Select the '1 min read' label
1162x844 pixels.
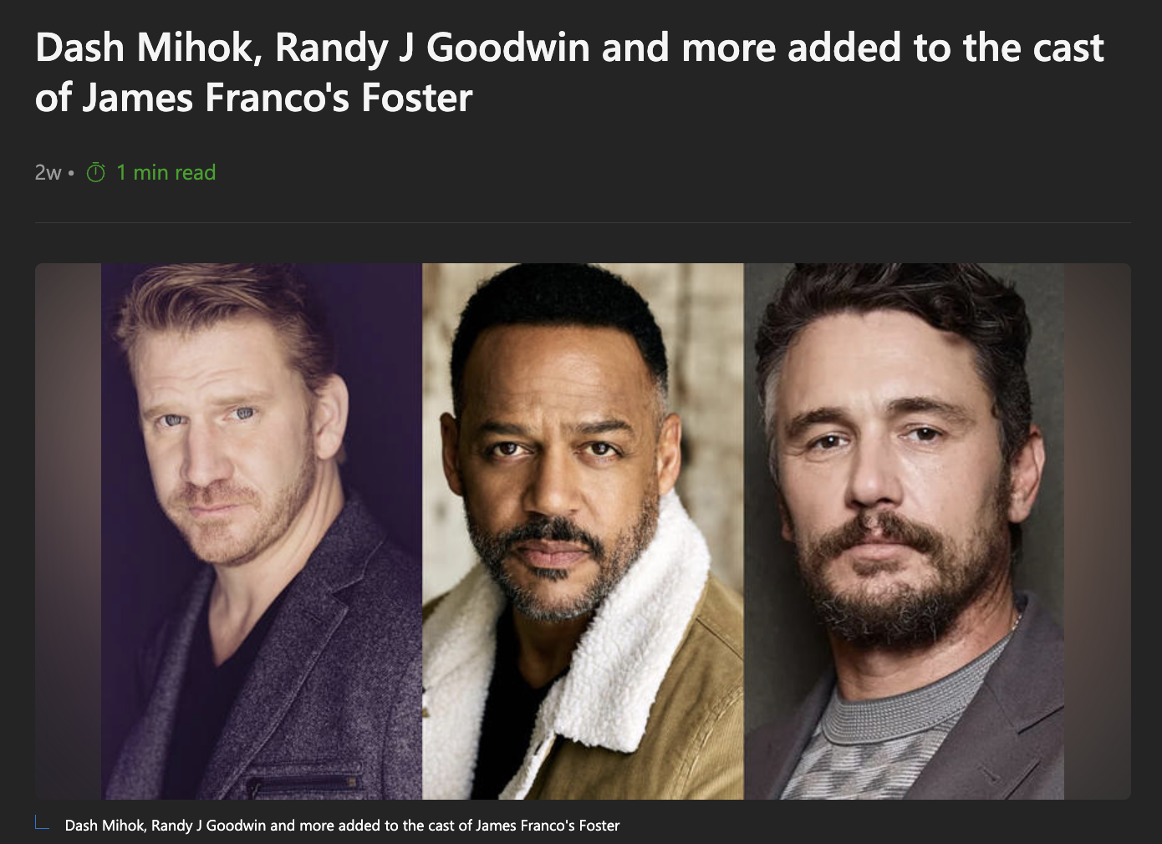(166, 172)
